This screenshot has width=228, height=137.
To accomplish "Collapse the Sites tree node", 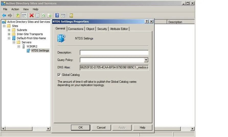I will click(x=4, y=26).
